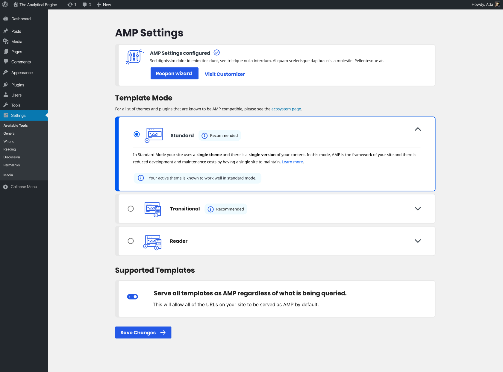Click the Save Changes button
The image size is (503, 372).
click(x=143, y=332)
